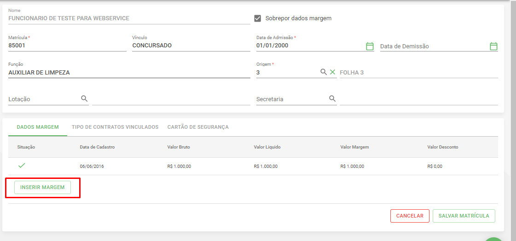Uncheck Sobrepor dados margem checkbox
The width and height of the screenshot is (516, 241).
(258, 18)
